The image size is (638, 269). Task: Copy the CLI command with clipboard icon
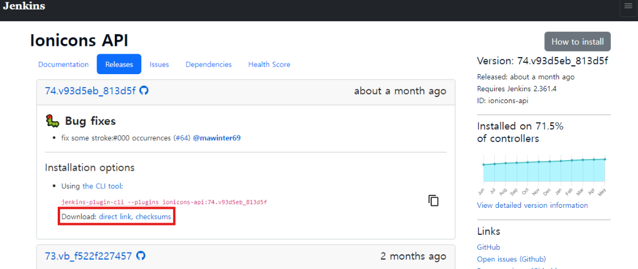pyautogui.click(x=434, y=200)
